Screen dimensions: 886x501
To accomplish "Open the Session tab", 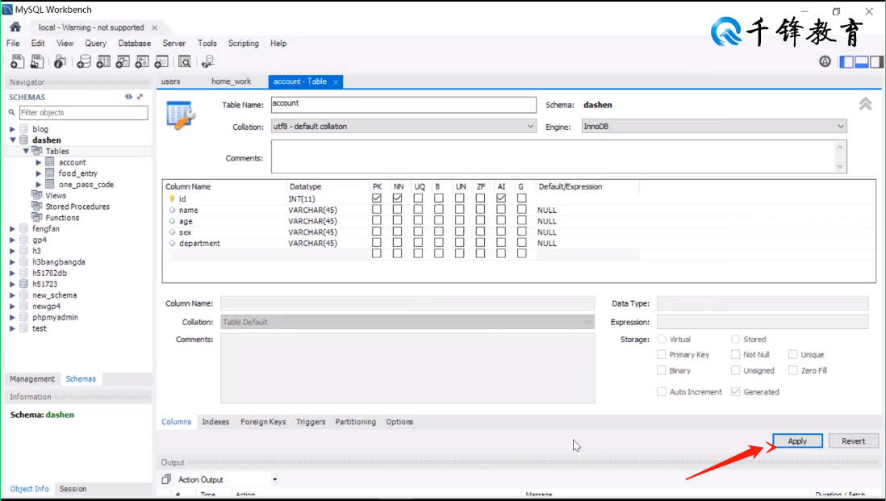I will tap(73, 489).
